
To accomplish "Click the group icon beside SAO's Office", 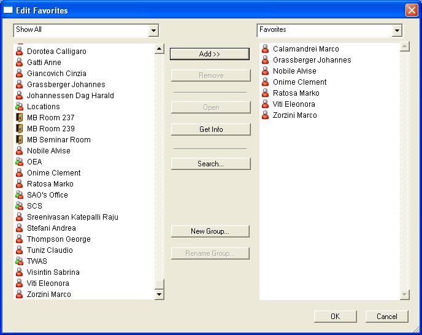I will click(20, 194).
